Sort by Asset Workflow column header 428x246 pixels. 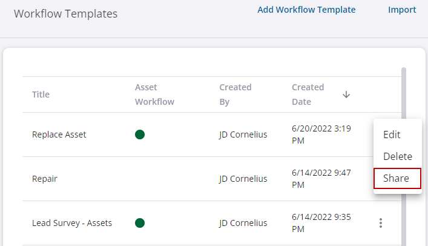click(x=154, y=95)
